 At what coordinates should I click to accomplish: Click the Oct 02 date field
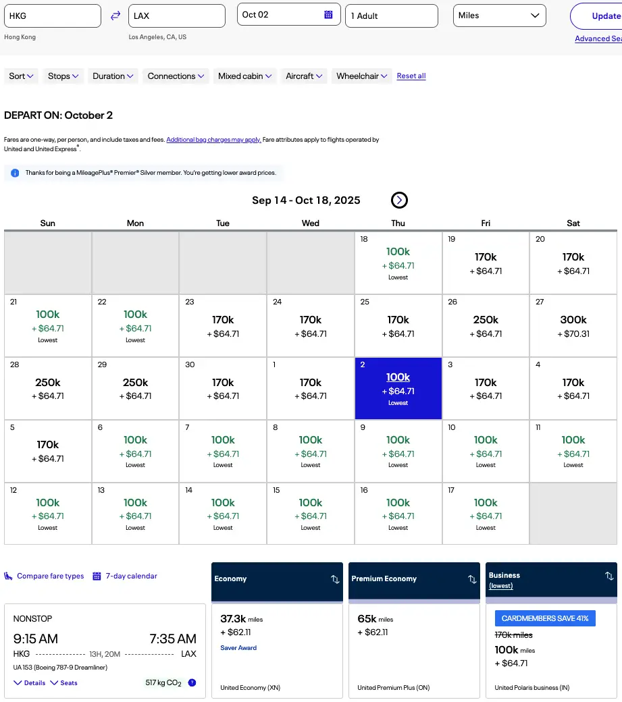289,15
